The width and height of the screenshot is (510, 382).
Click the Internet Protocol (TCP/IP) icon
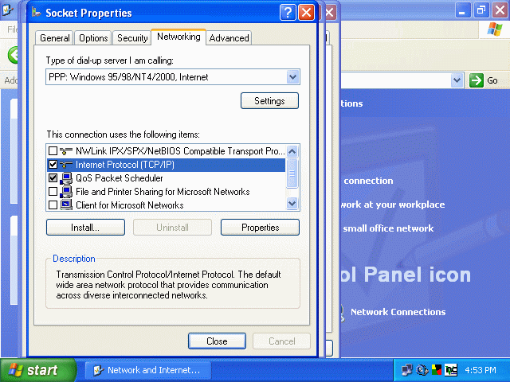(x=66, y=165)
